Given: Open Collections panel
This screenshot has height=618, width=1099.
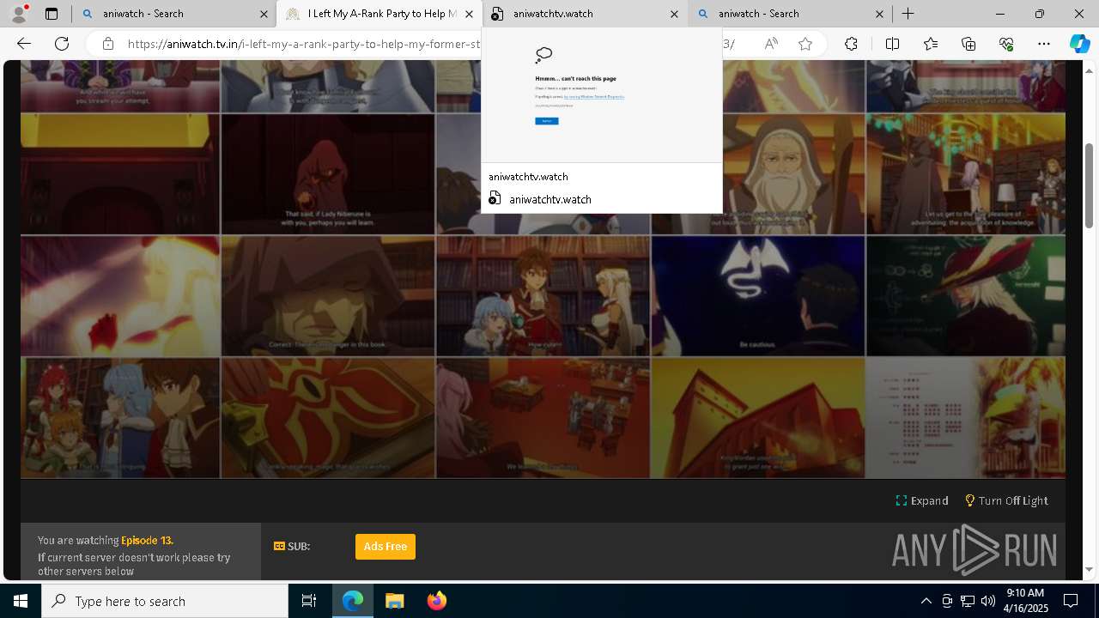Looking at the screenshot, I should [x=968, y=44].
